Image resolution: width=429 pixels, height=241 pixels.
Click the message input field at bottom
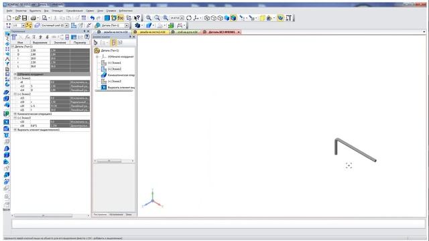[219, 224]
